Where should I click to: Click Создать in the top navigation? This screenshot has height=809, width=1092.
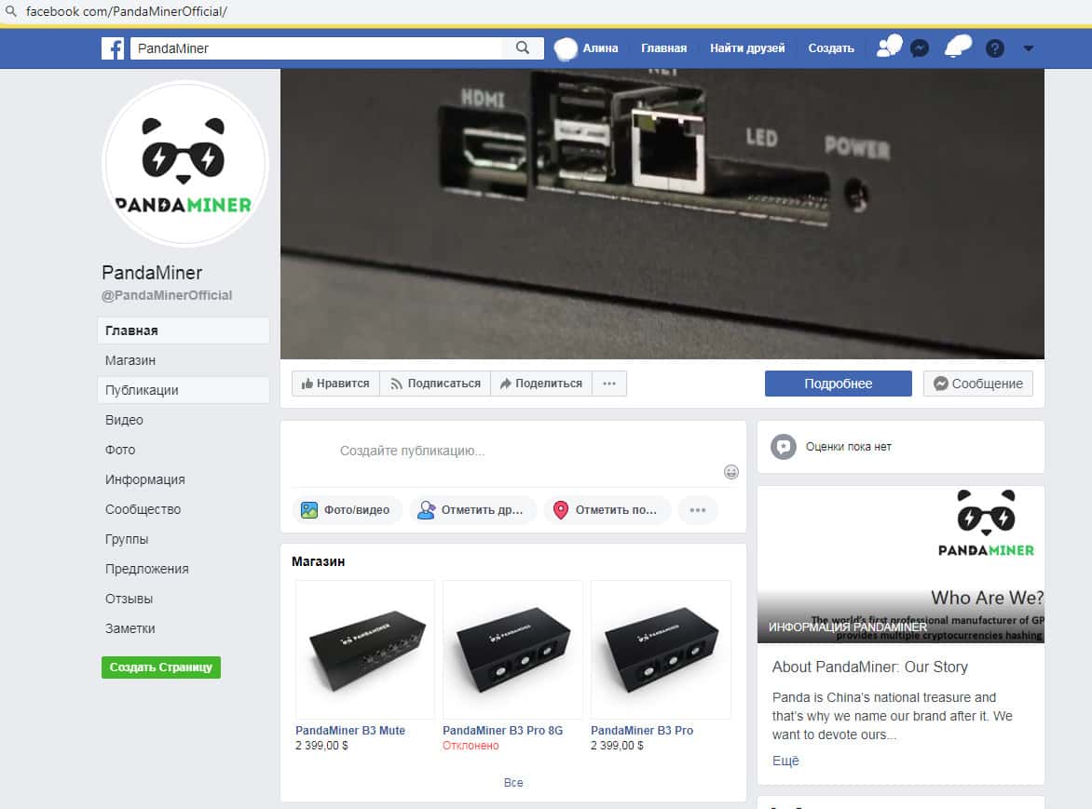click(x=831, y=48)
